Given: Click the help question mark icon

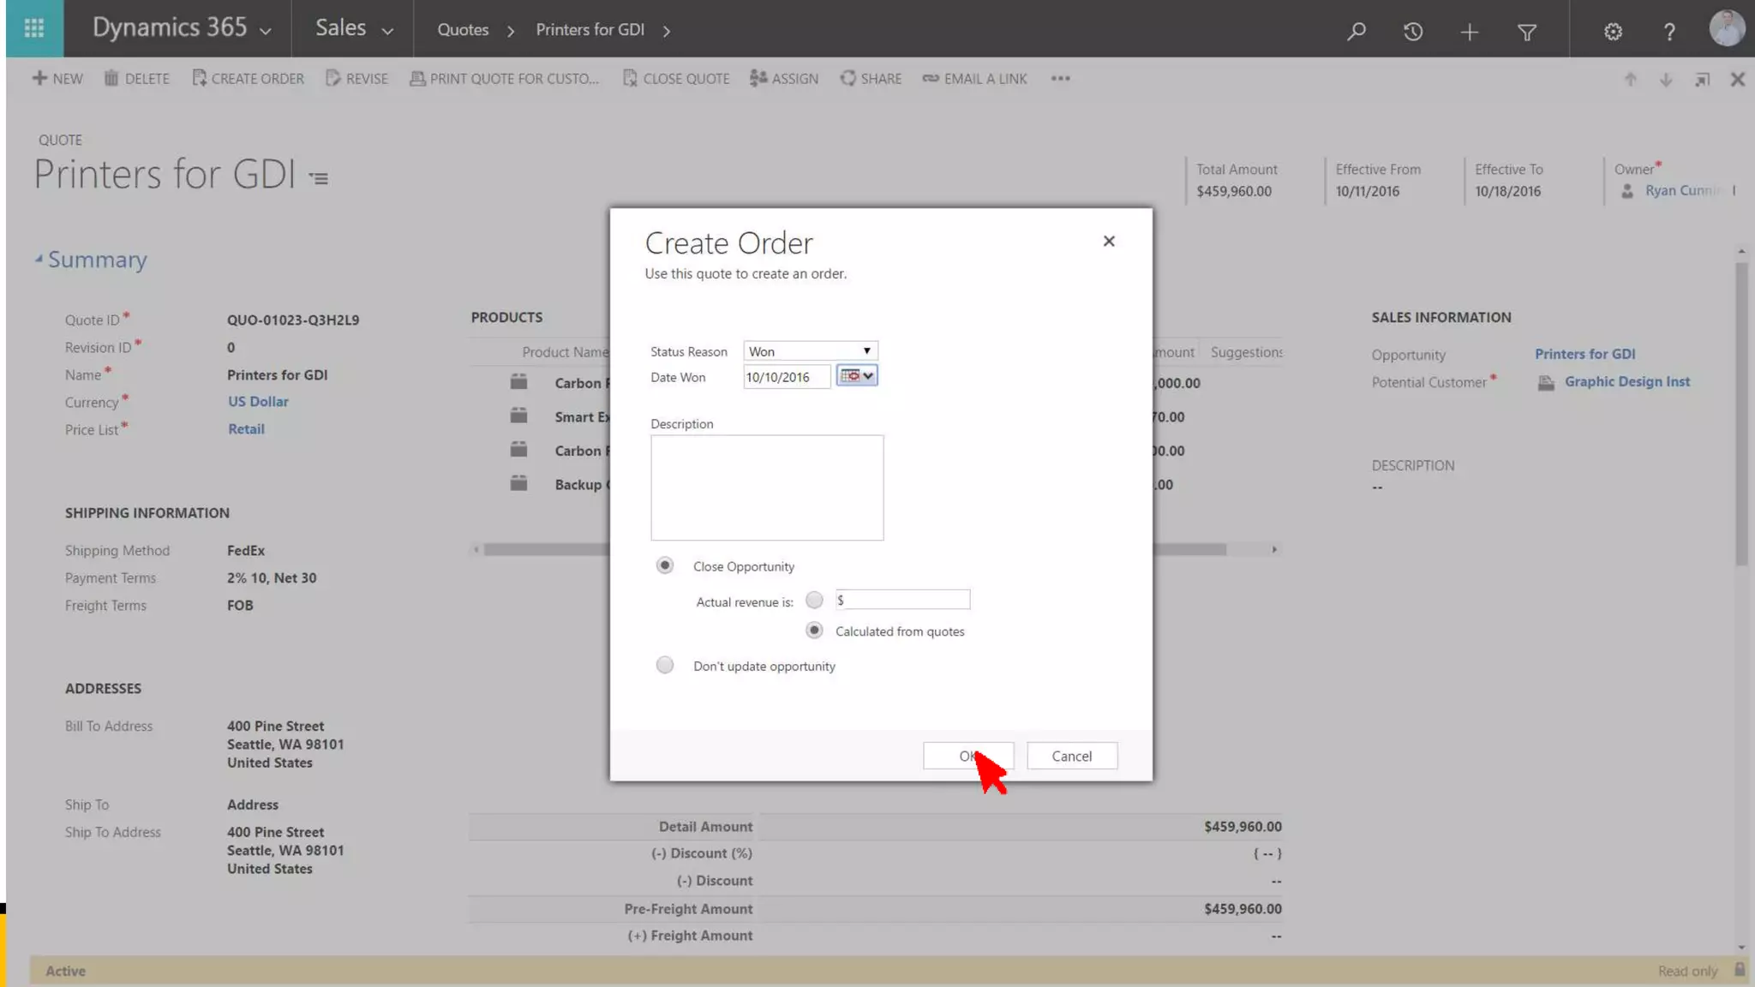Looking at the screenshot, I should (1668, 32).
